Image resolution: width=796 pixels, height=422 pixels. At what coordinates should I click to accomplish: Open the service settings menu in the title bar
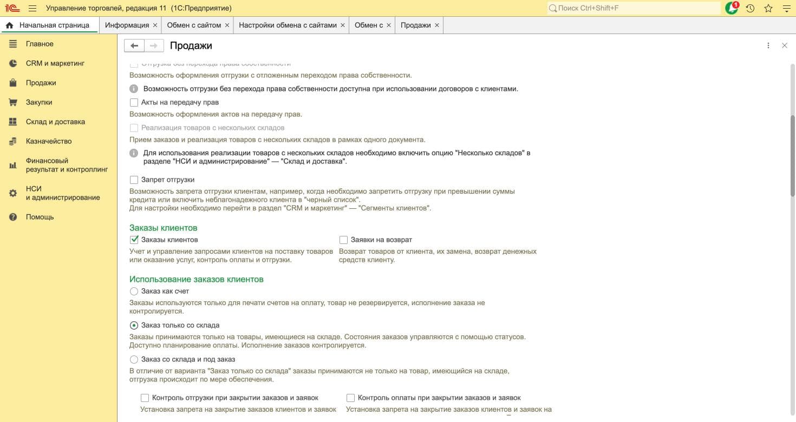click(x=786, y=8)
